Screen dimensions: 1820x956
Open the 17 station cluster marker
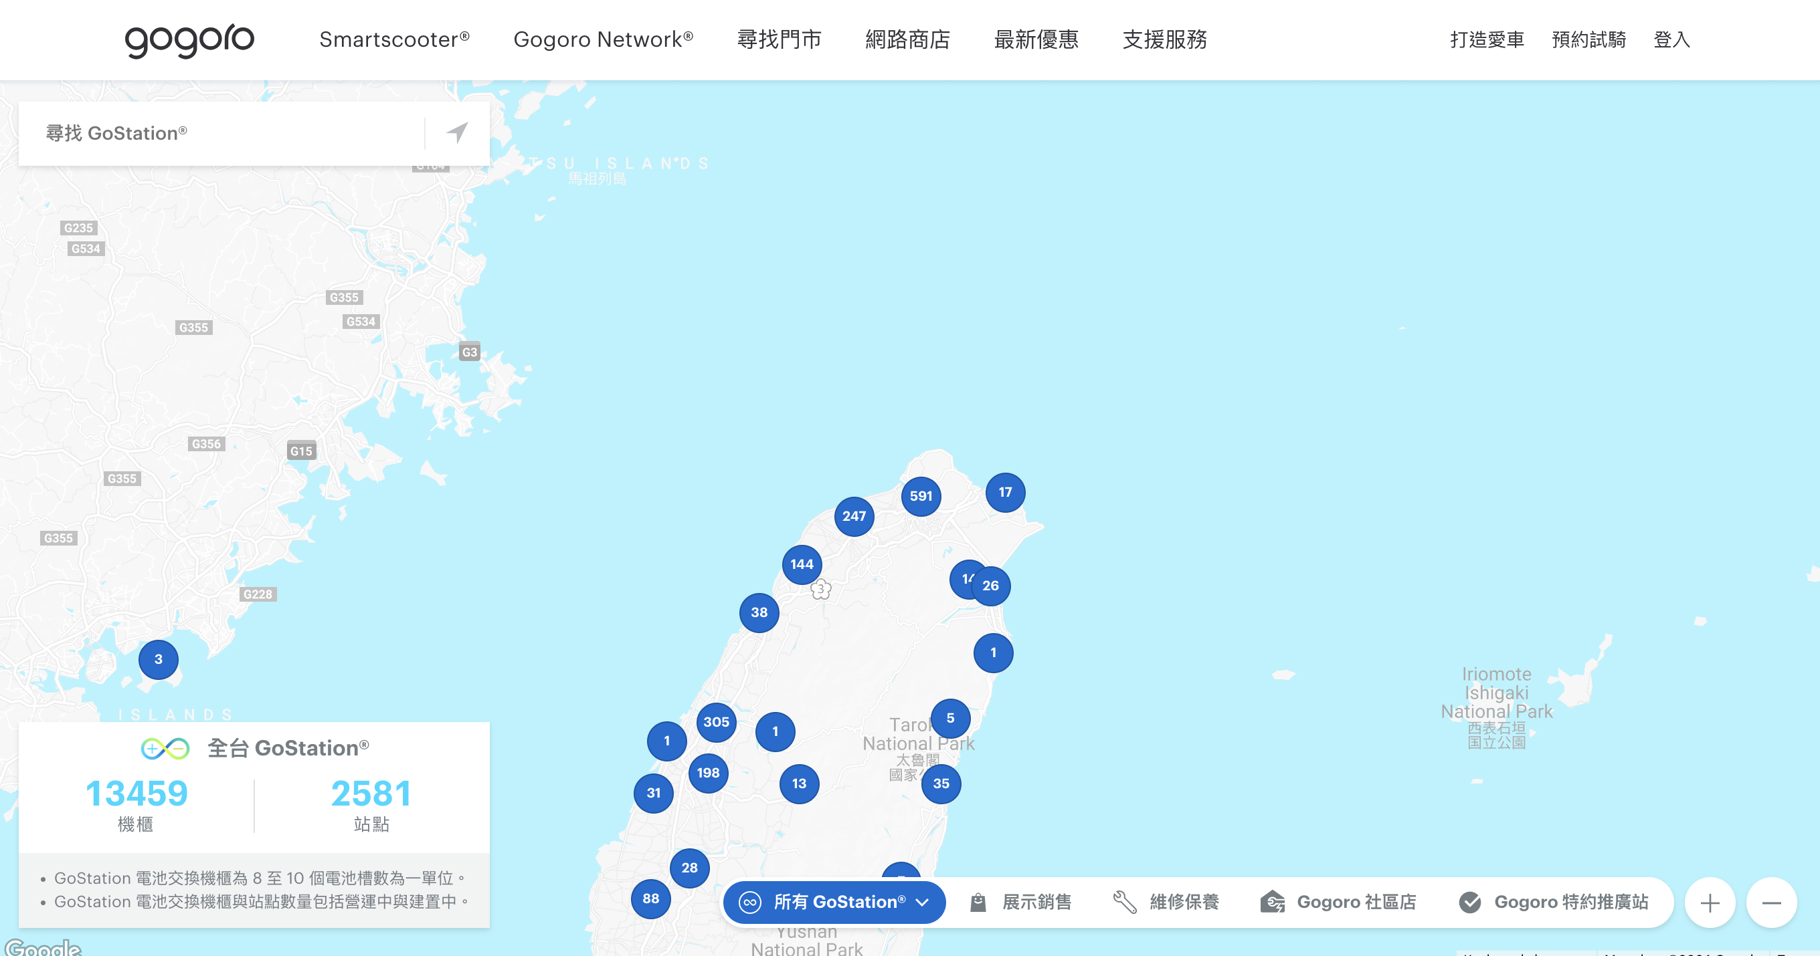pyautogui.click(x=1004, y=492)
